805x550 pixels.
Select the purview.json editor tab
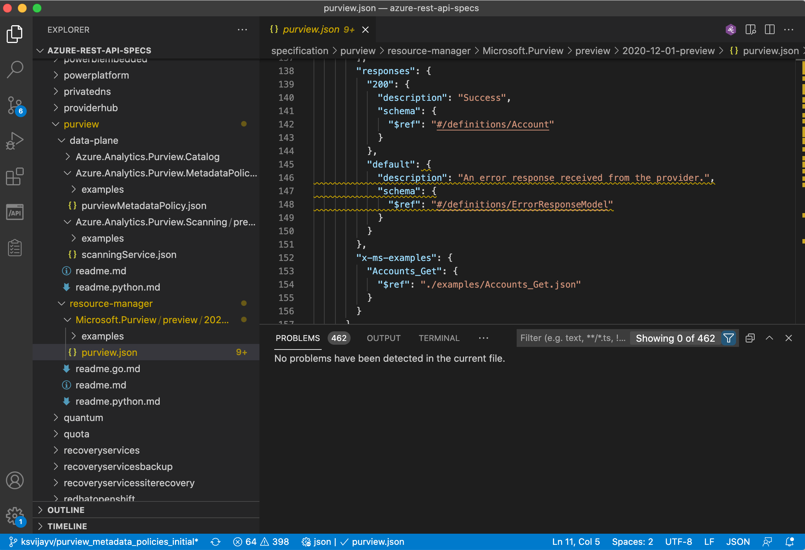(x=318, y=30)
